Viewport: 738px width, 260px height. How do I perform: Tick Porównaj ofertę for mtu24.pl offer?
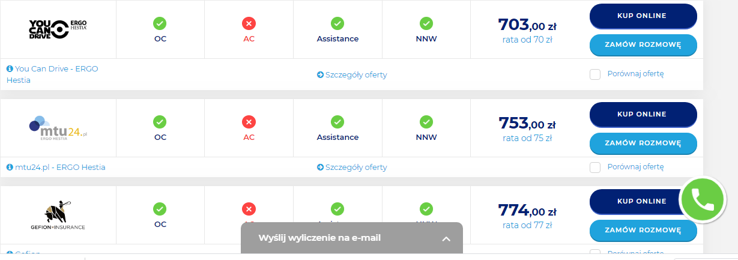[x=595, y=167]
